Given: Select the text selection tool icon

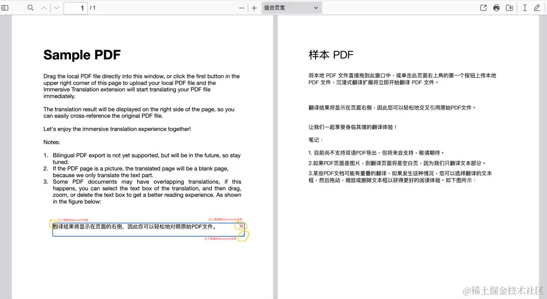Looking at the screenshot, I should click(x=525, y=8).
